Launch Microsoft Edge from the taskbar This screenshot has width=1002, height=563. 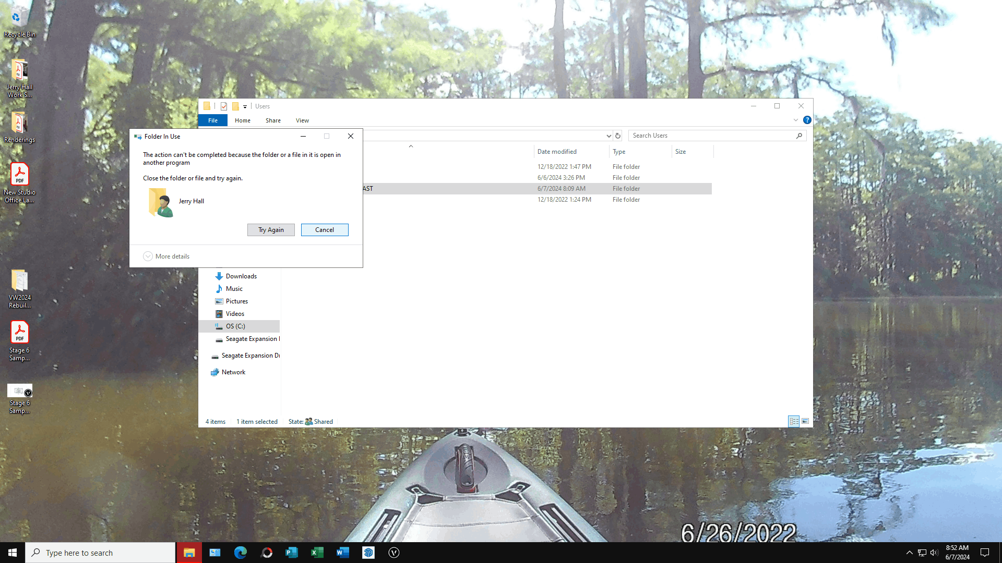(241, 553)
